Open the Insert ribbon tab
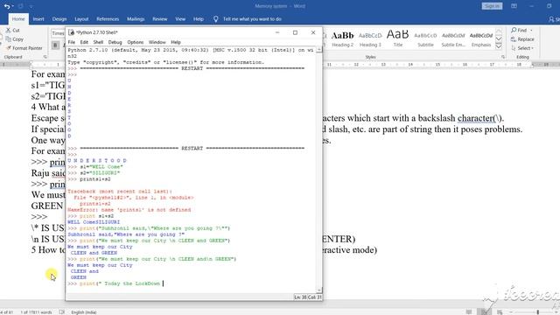Image resolution: width=560 pixels, height=315 pixels. [x=38, y=19]
